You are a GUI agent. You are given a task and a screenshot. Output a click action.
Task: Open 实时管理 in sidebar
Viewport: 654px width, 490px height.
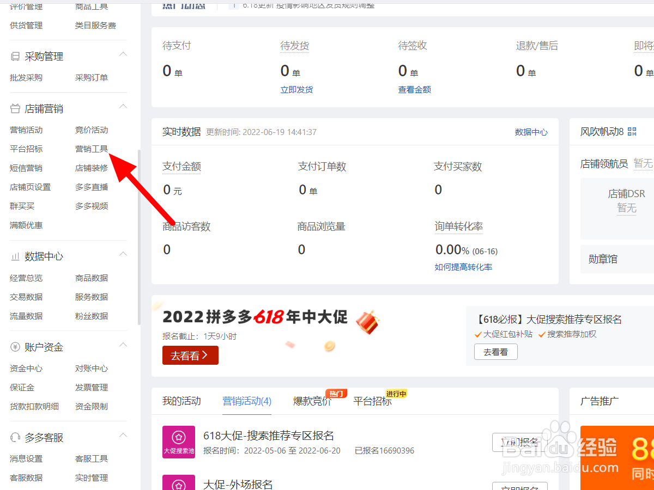click(92, 478)
